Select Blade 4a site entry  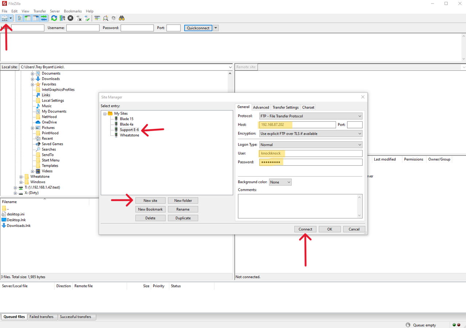click(126, 125)
